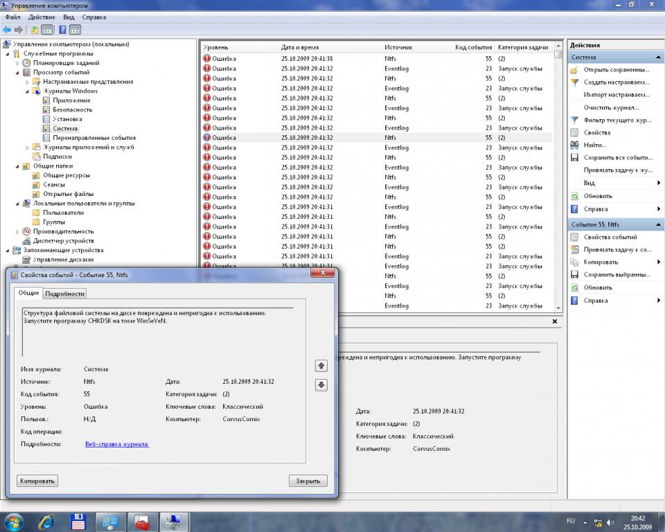Expand Настраиваемые представления node arrow

[27, 82]
